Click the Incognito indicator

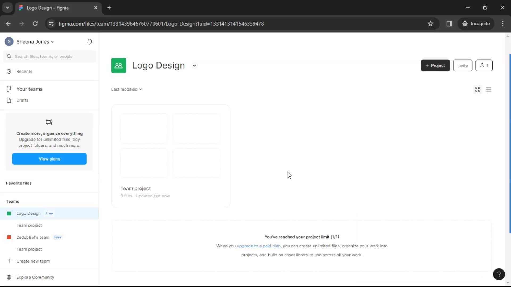pos(476,24)
